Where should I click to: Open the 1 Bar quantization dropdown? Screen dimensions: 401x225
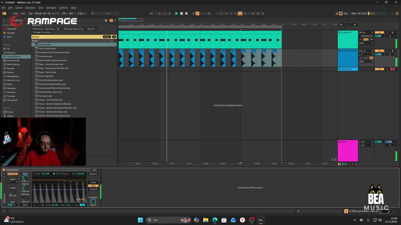81,13
